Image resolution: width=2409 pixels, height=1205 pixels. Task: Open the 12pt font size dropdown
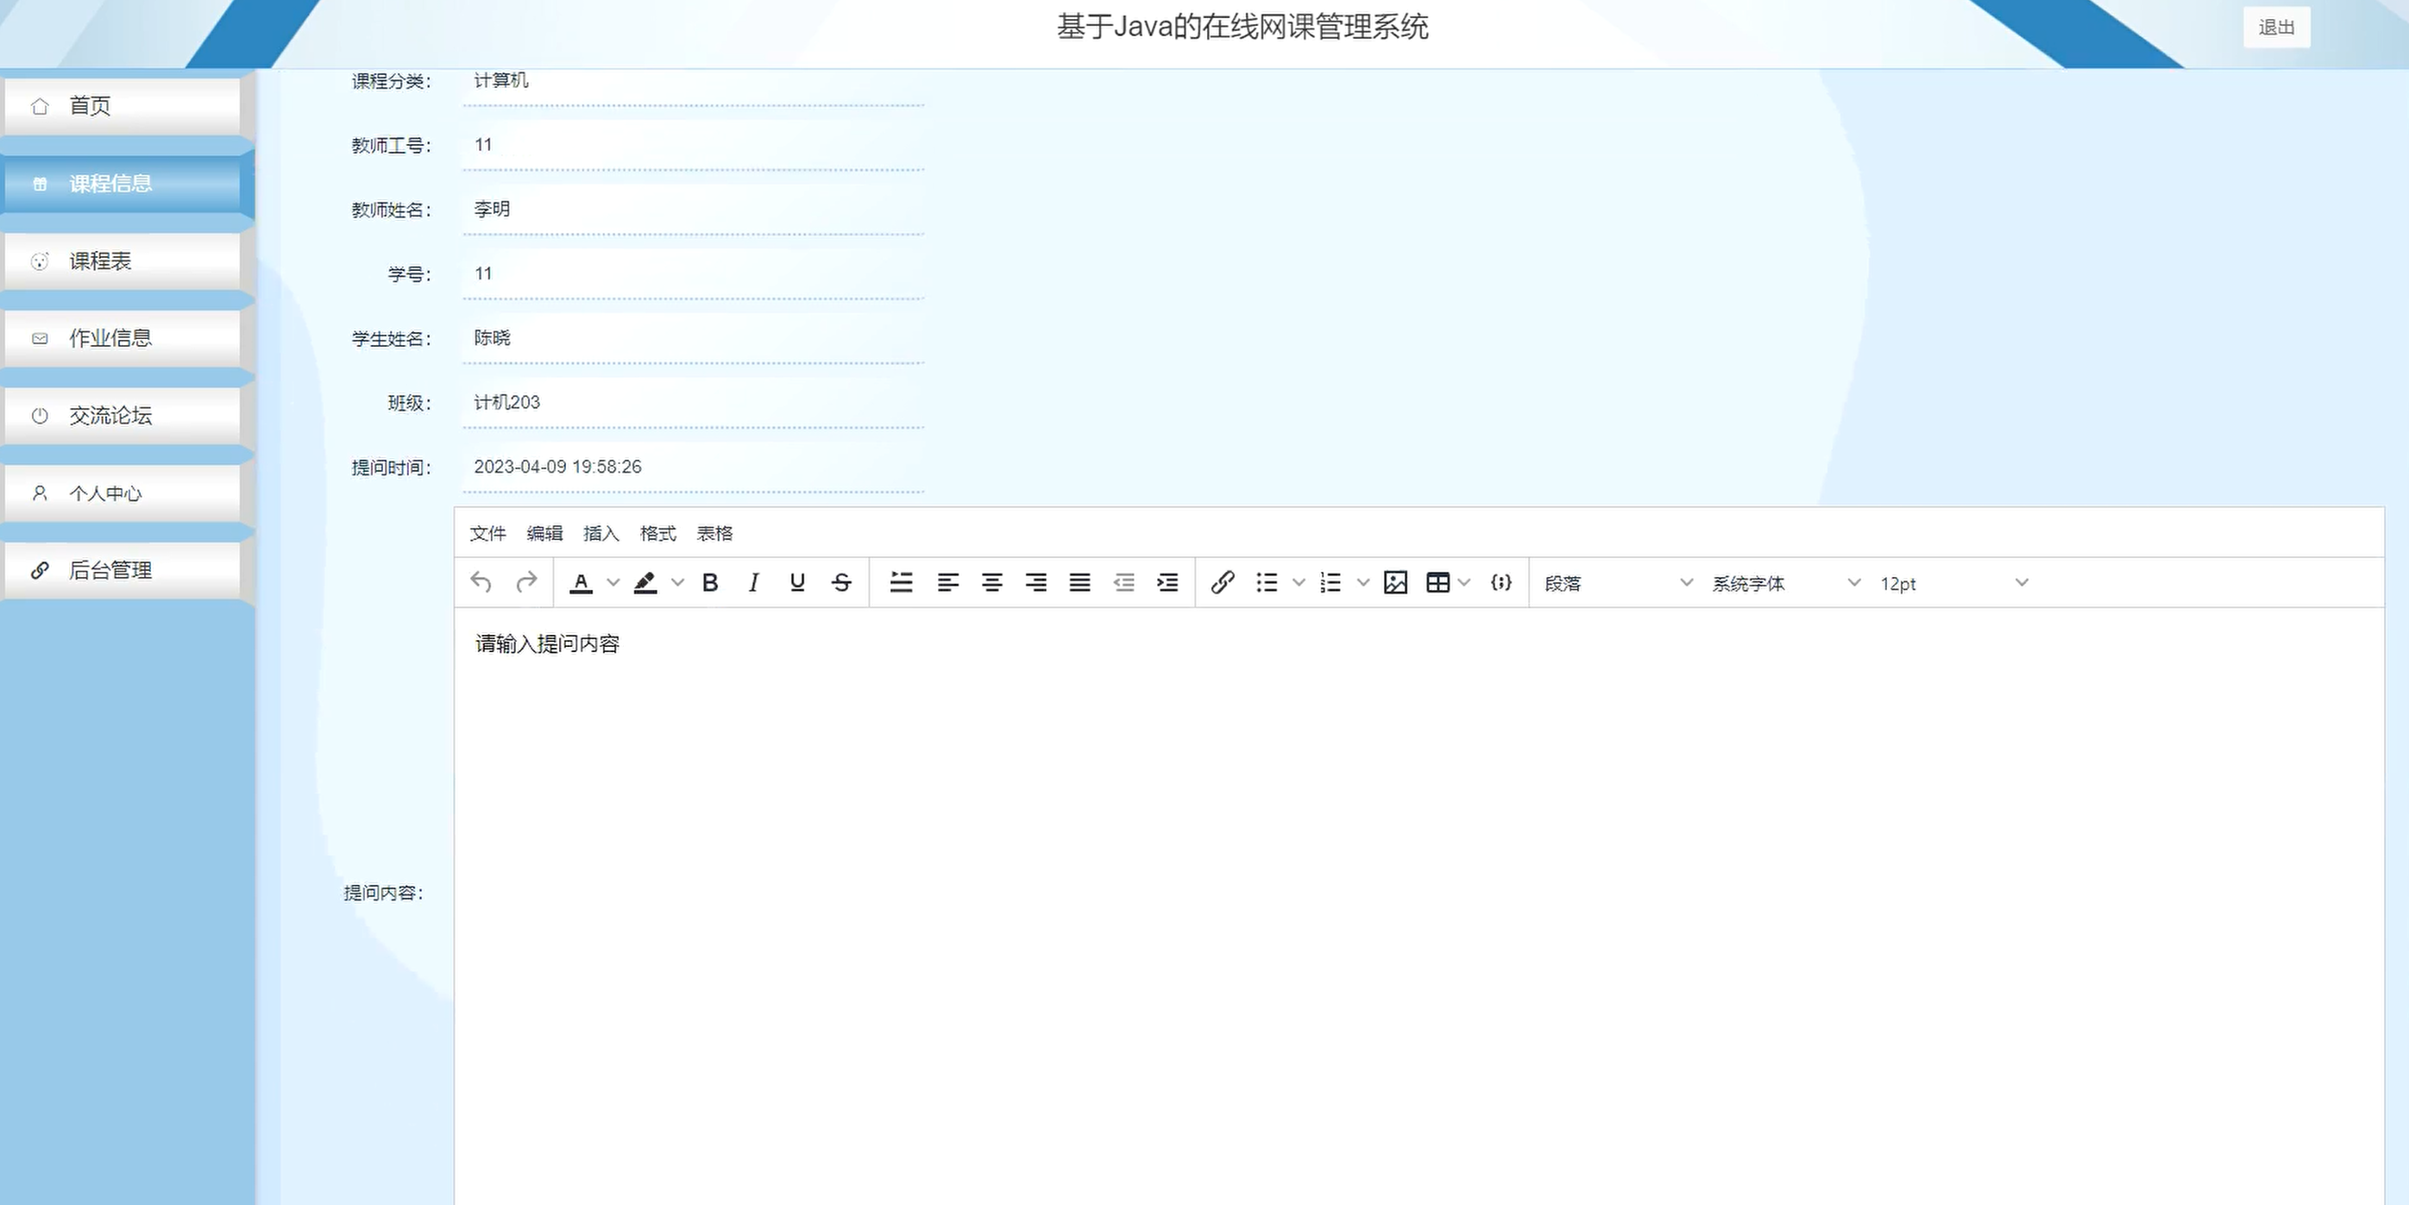pyautogui.click(x=1953, y=582)
